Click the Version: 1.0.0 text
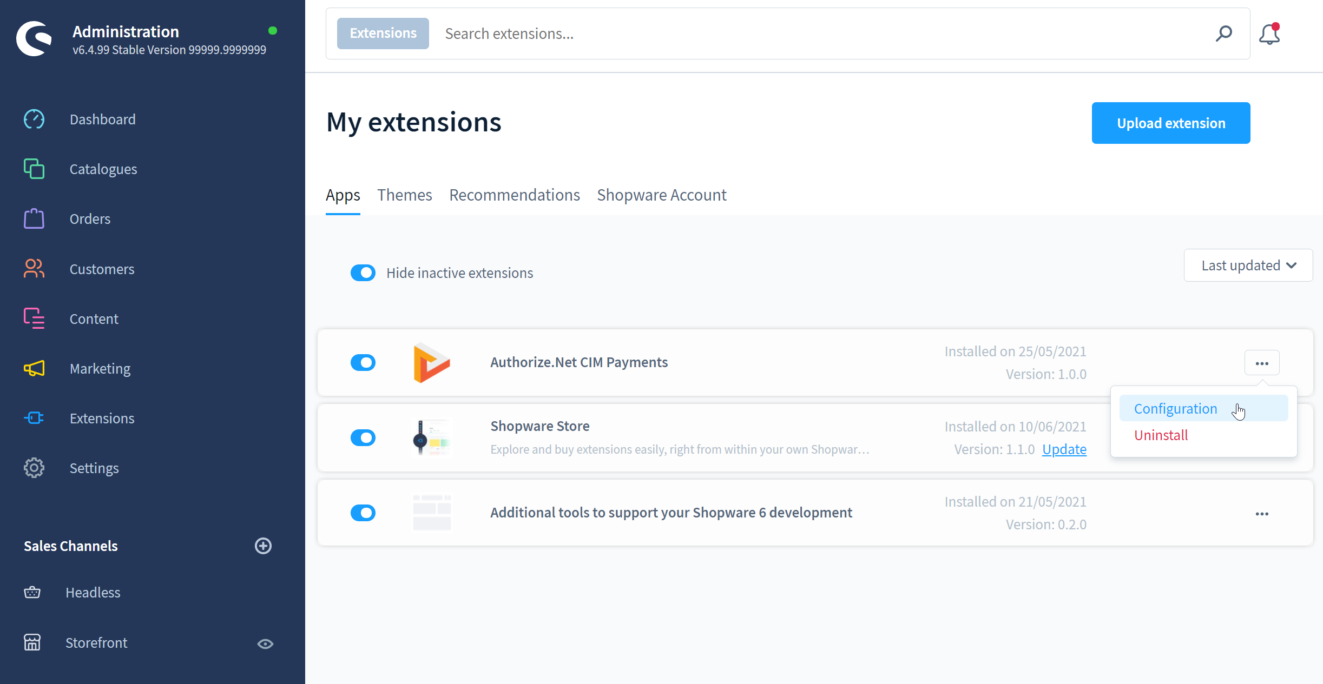Screen dimensions: 1323x684 pos(1046,374)
